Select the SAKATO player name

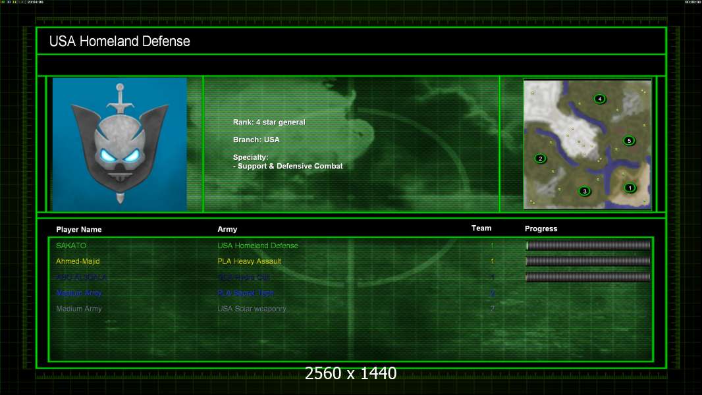tap(71, 246)
